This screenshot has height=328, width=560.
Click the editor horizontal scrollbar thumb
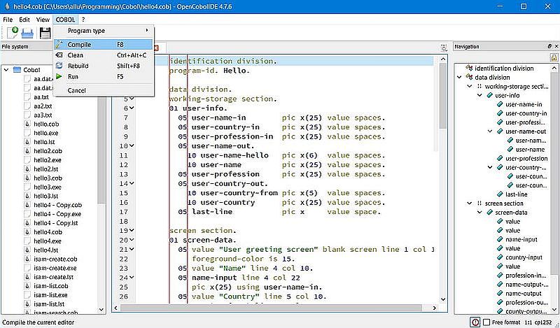click(271, 308)
